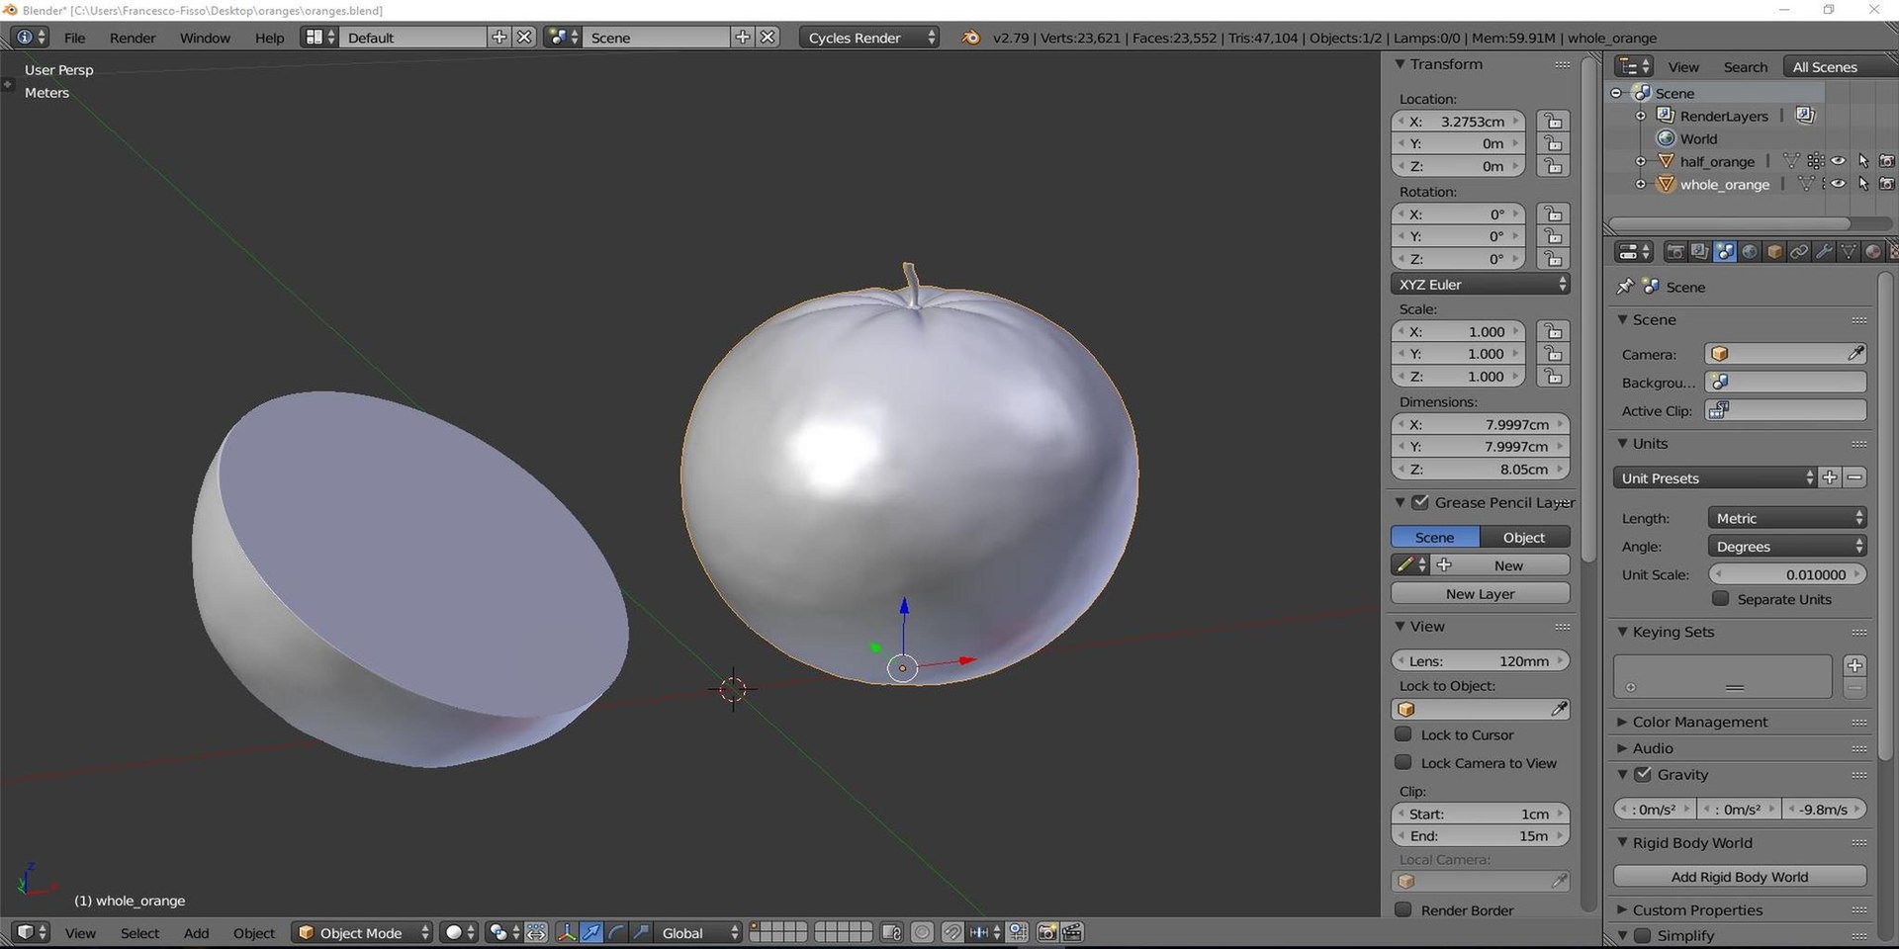Toggle whole_orange visibility eye icon
Screen dimensions: 1899x949
[x=1838, y=184]
